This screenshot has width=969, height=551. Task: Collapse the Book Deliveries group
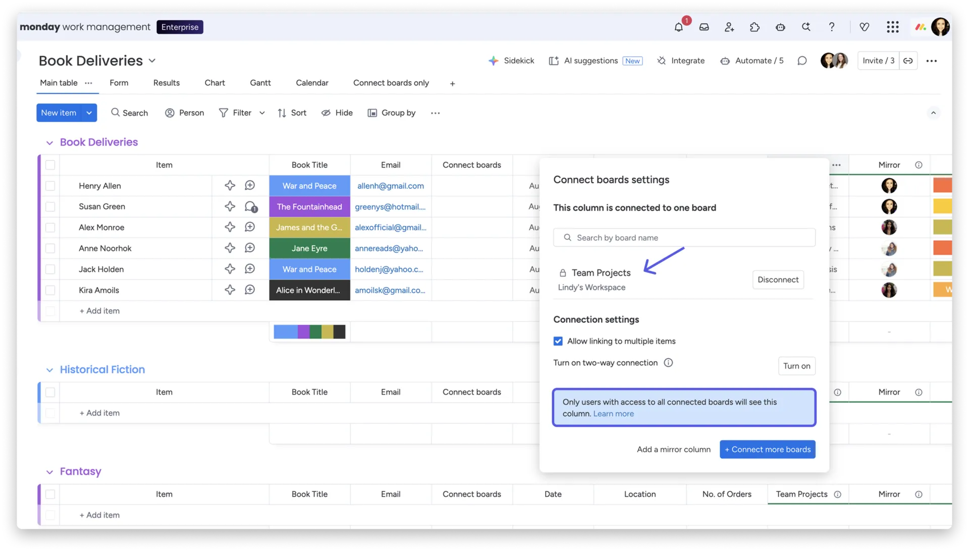tap(49, 143)
